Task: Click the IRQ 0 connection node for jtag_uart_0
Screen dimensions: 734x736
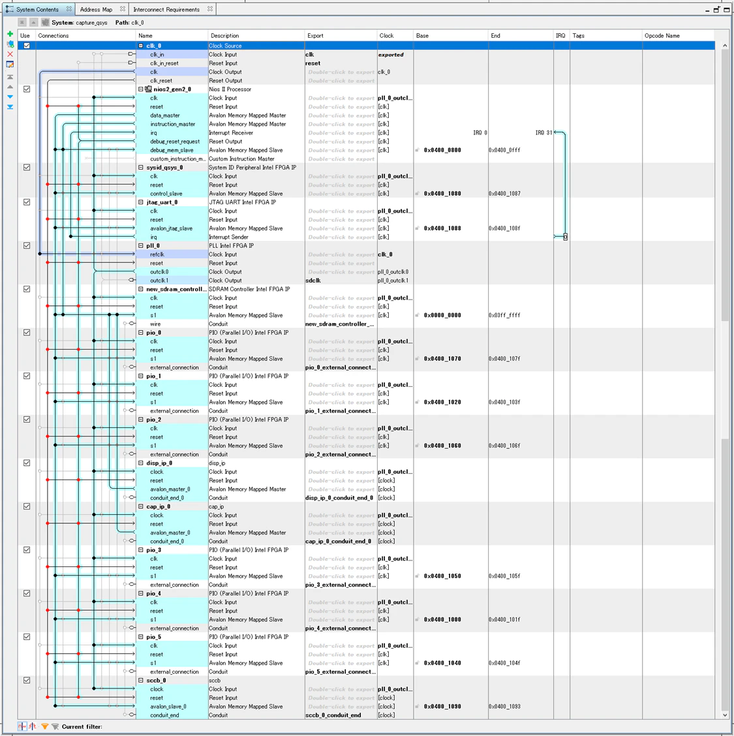Action: pos(566,237)
